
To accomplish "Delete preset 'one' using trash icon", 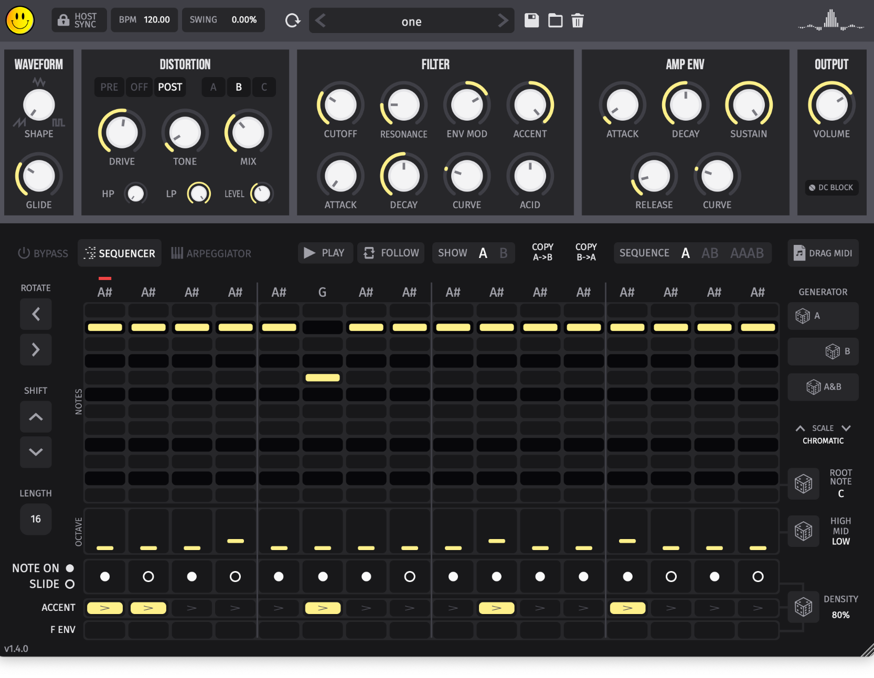I will pyautogui.click(x=578, y=20).
